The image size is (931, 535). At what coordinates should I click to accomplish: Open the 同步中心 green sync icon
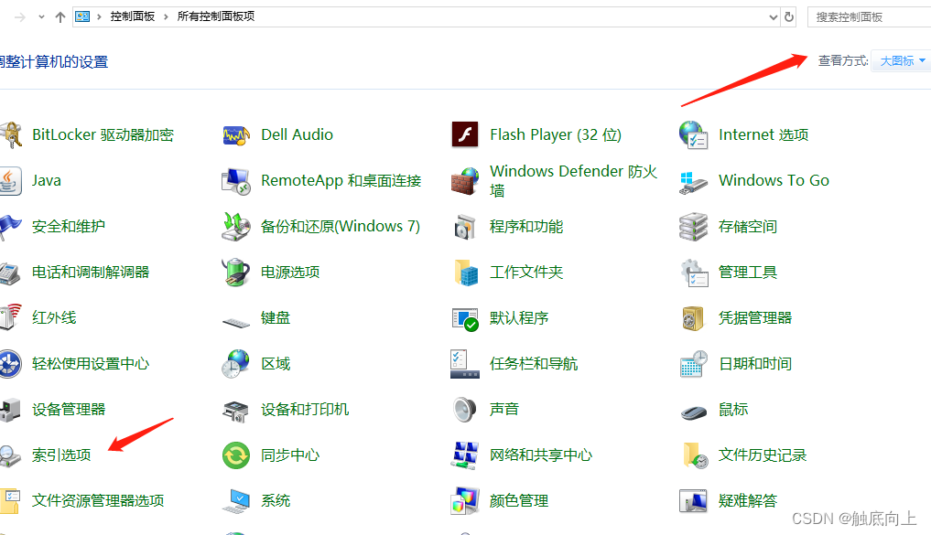[235, 455]
